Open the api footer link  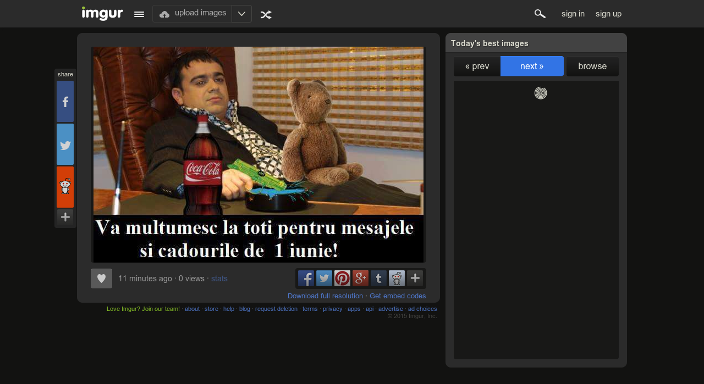point(370,309)
